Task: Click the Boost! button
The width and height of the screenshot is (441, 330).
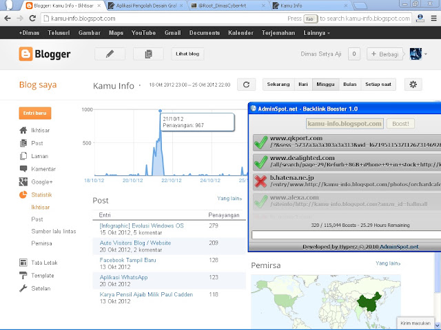Action: pos(400,124)
